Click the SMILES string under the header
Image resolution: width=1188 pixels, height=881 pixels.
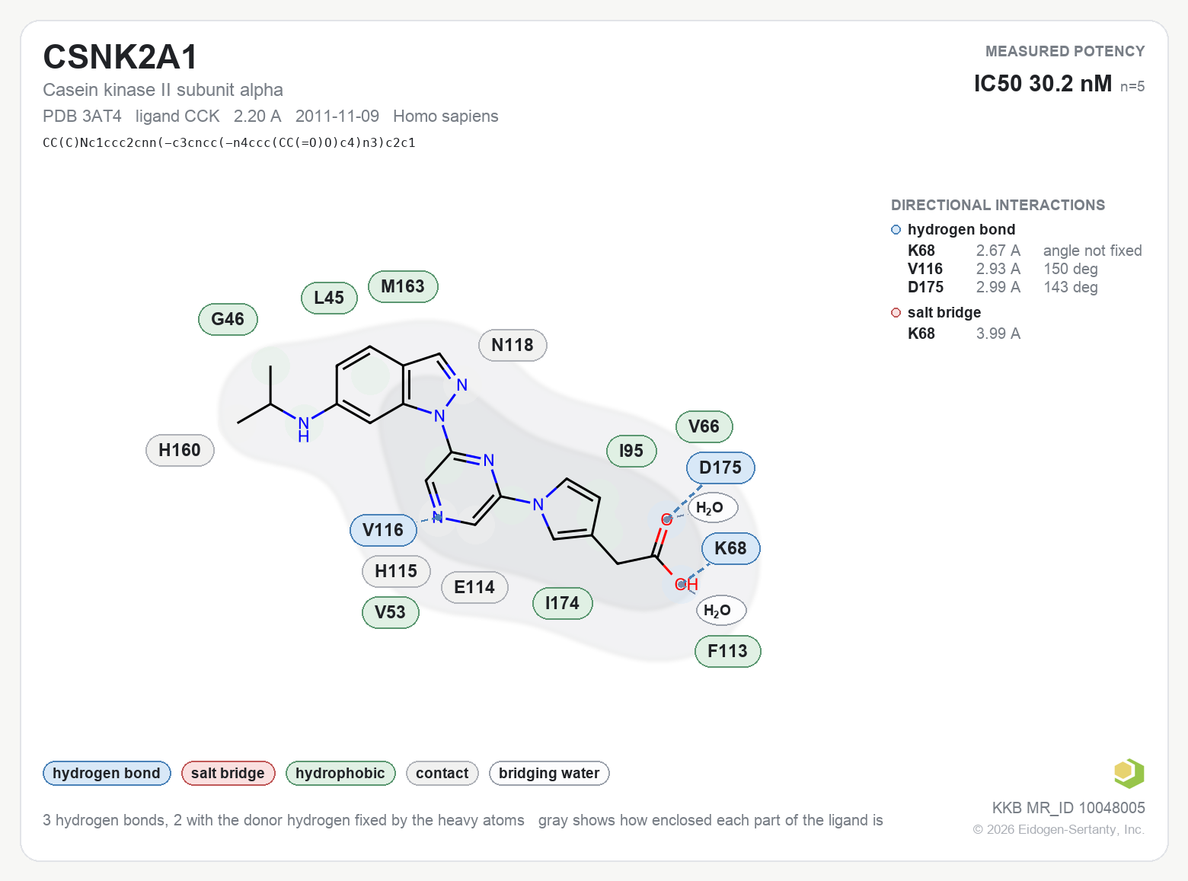(x=229, y=142)
